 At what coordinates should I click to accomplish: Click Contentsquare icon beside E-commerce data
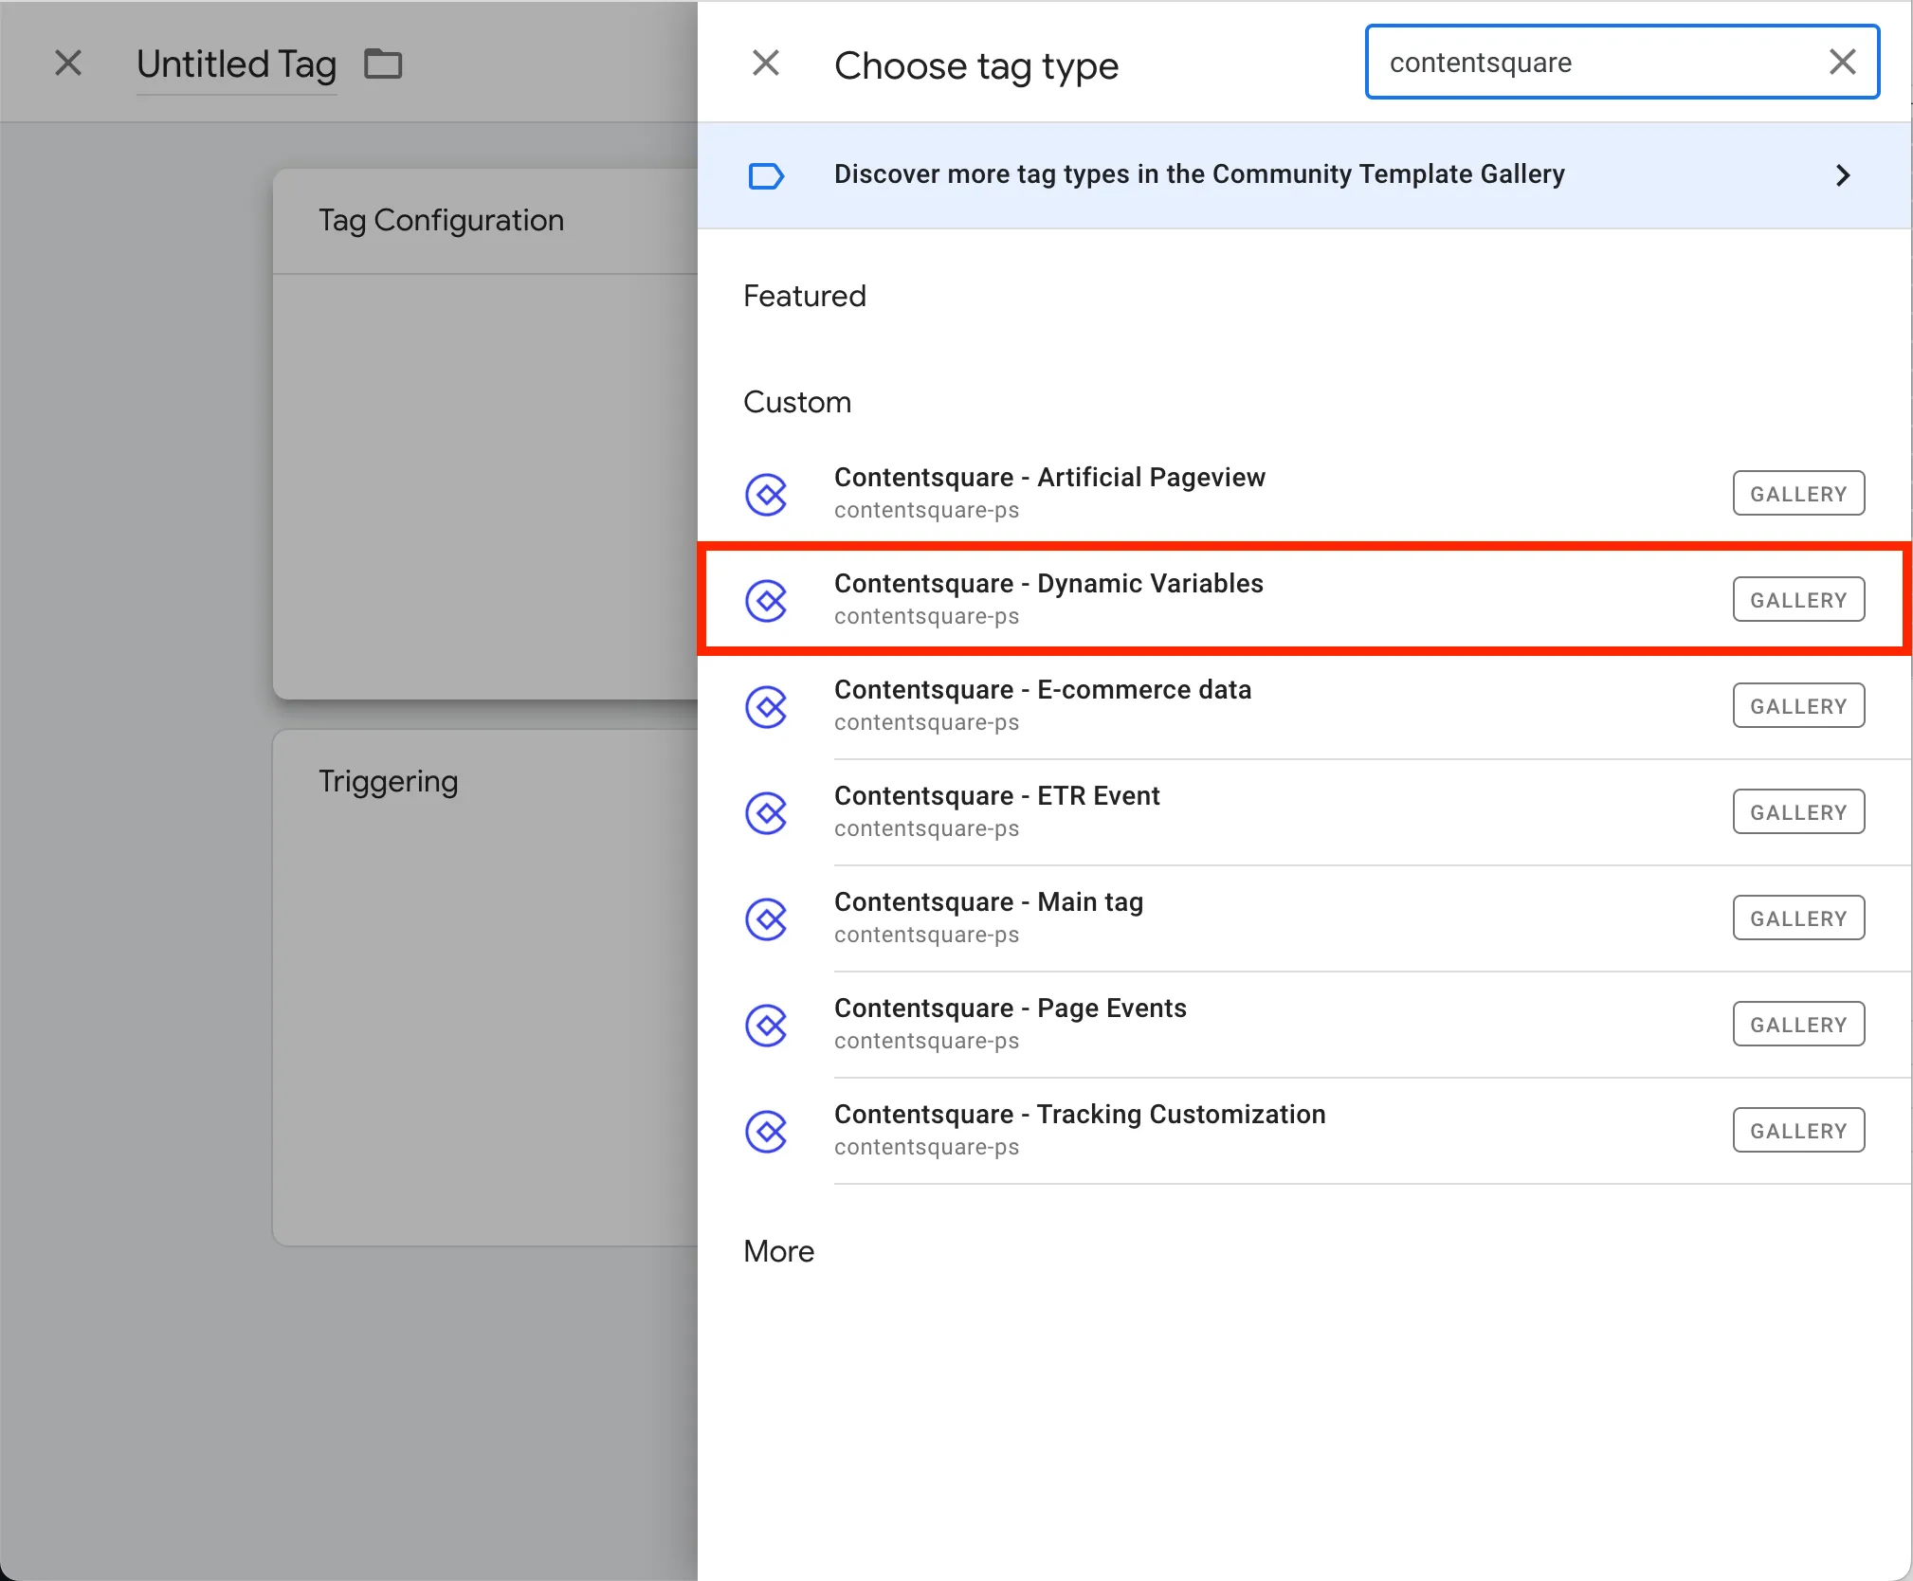tap(766, 706)
